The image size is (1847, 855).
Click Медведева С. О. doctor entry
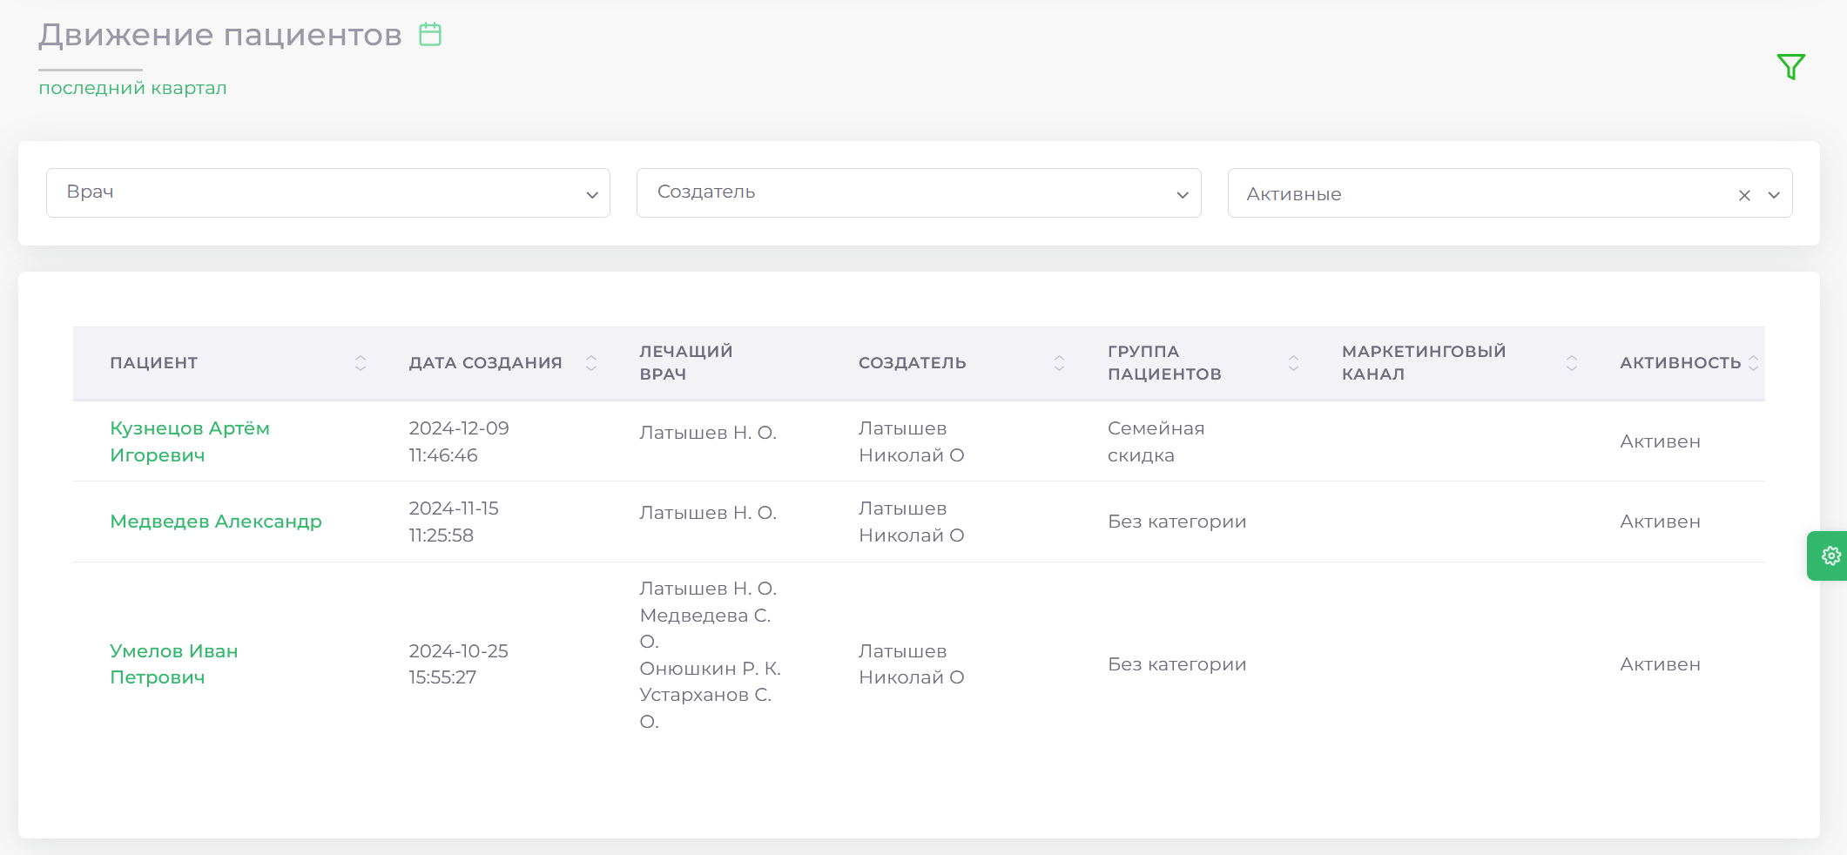pos(705,629)
